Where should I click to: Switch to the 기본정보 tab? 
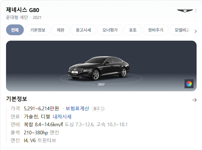[x=38, y=30]
